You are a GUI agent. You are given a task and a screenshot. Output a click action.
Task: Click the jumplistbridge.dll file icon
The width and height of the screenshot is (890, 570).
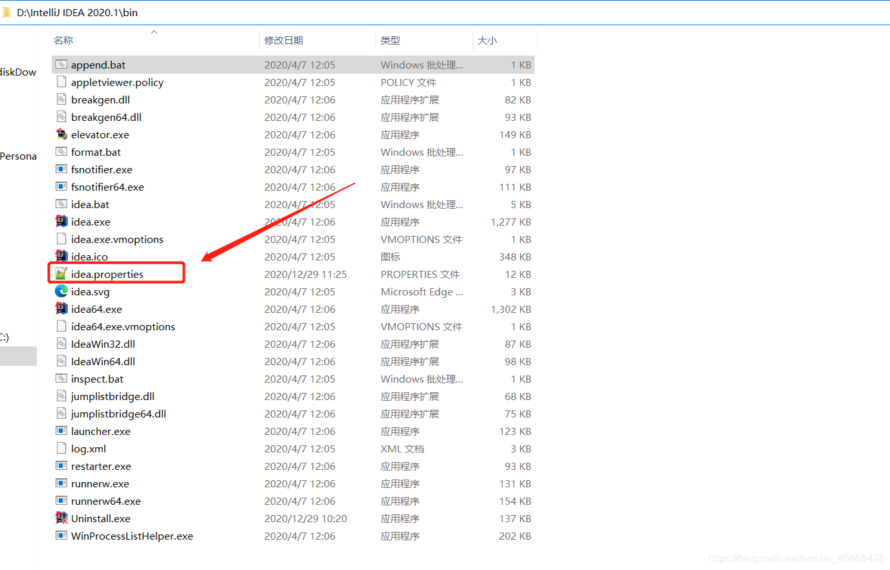[x=61, y=396]
